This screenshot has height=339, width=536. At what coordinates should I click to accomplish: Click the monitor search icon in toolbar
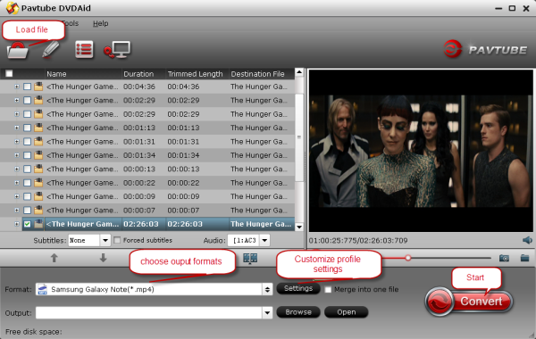[117, 50]
